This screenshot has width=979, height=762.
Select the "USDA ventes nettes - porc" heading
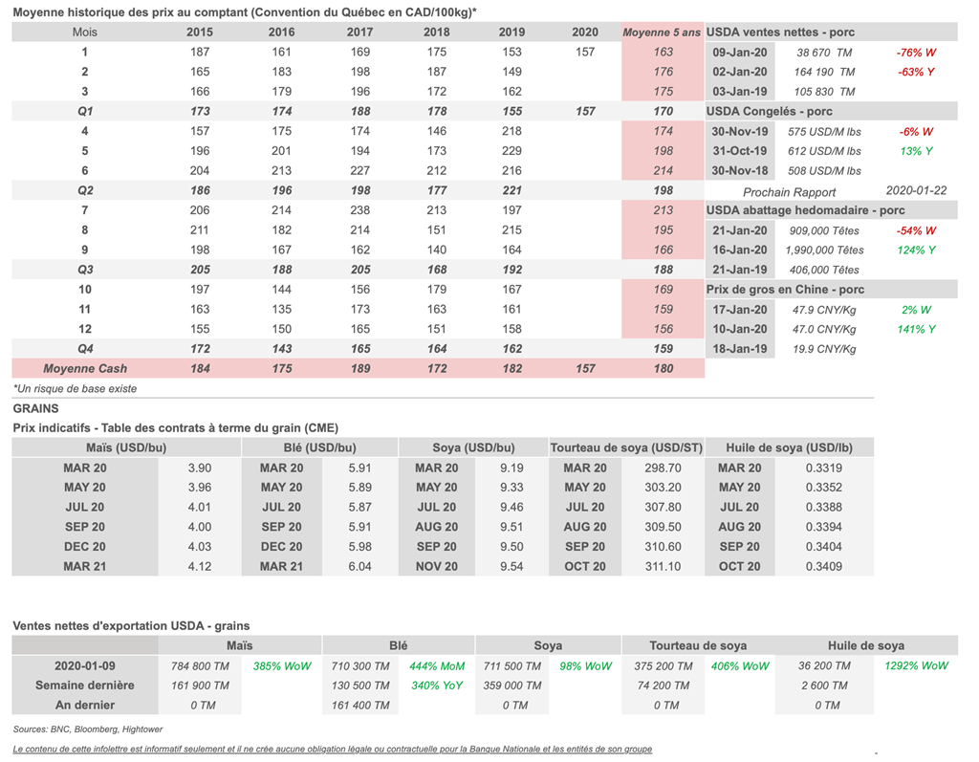pyautogui.click(x=780, y=33)
